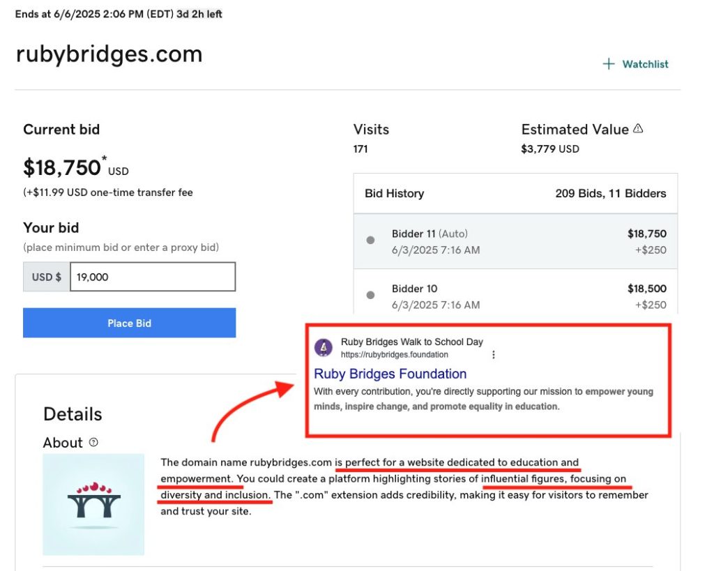Image resolution: width=714 pixels, height=571 pixels.
Task: Click the bridge logo thumbnail in About
Action: pyautogui.click(x=93, y=505)
